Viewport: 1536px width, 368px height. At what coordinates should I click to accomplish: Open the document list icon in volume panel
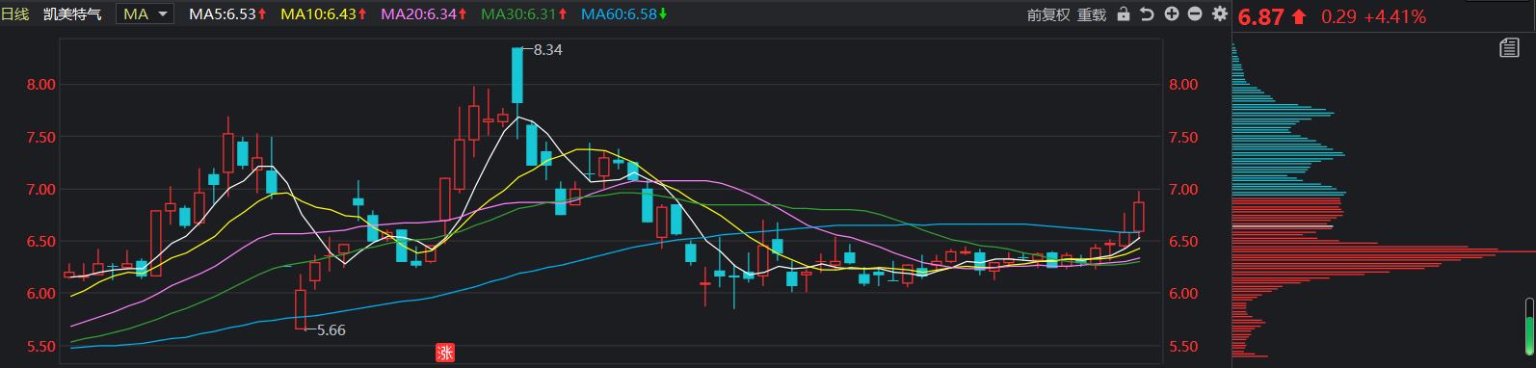(x=1509, y=48)
